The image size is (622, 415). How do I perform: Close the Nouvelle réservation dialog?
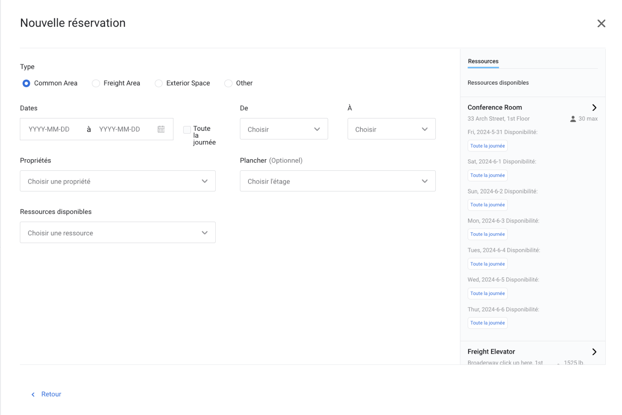tap(601, 24)
